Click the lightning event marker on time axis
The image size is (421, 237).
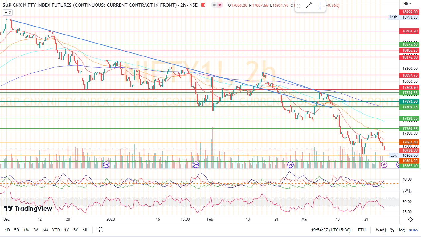pos(384,164)
